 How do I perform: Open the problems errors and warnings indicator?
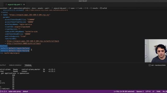click(3, 91)
